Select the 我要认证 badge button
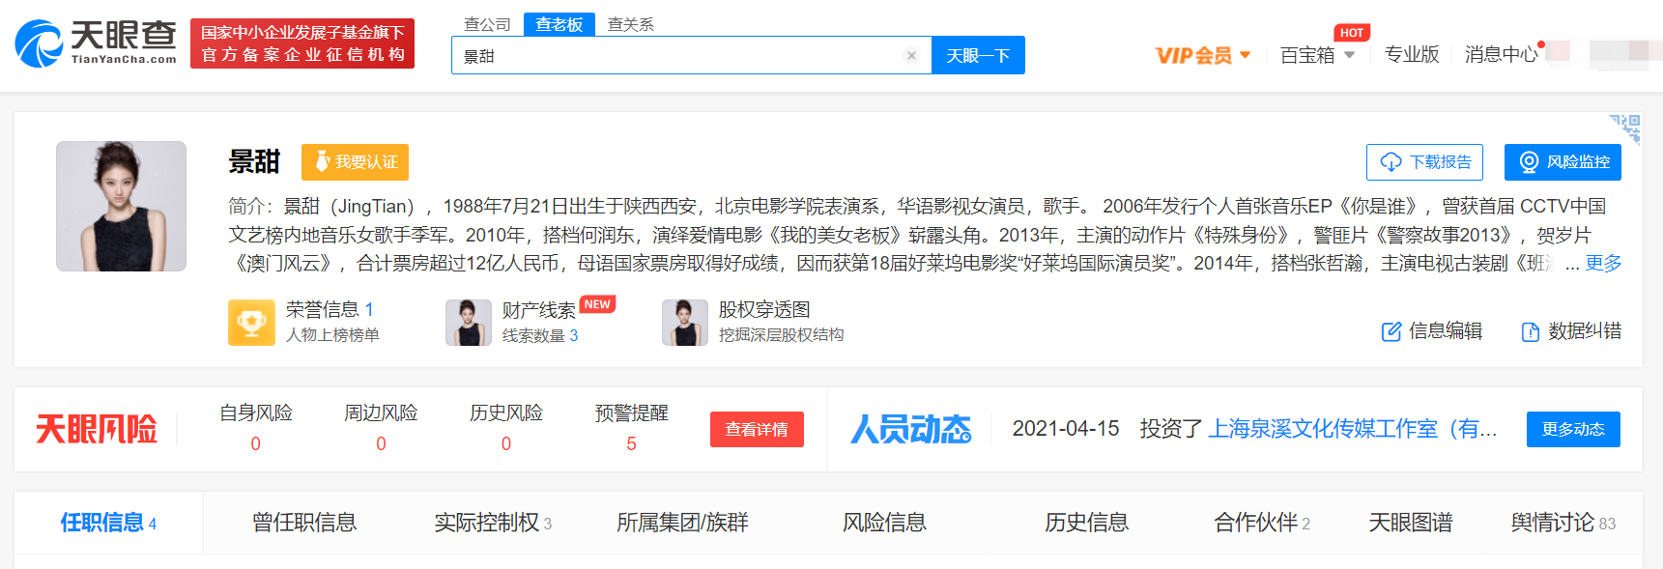Screen dimensions: 1663x569 coord(355,162)
